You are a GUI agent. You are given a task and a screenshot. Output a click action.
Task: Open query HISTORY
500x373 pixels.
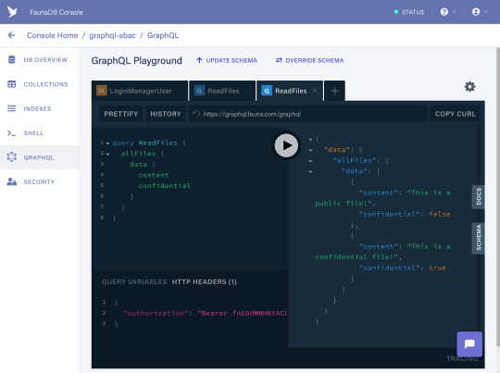tap(166, 114)
